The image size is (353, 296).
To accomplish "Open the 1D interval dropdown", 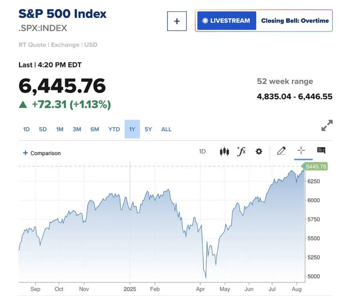I will click(202, 152).
